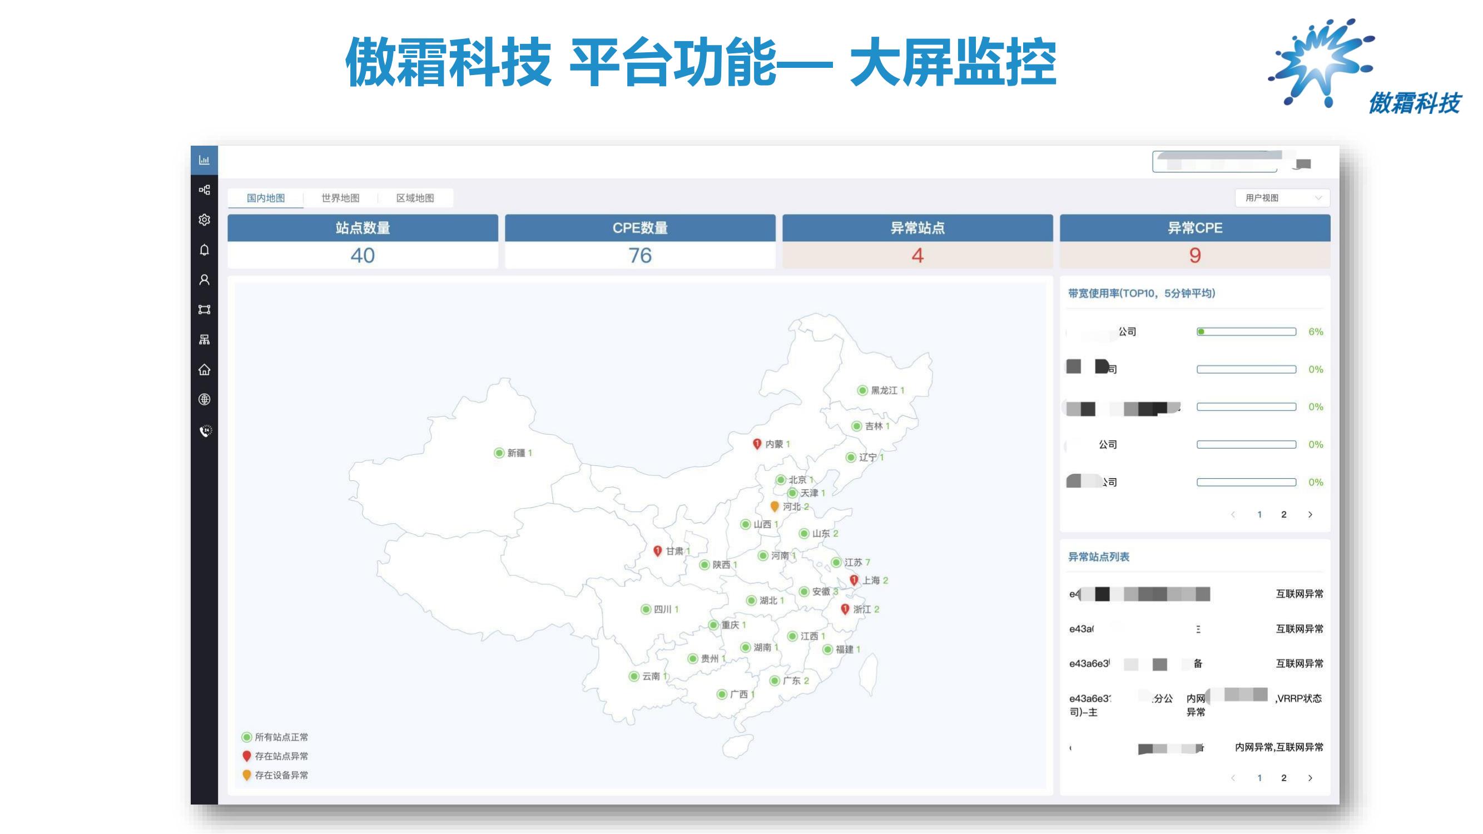This screenshot has height=834, width=1483.
Task: Open the globe icon in sidebar
Action: click(204, 399)
